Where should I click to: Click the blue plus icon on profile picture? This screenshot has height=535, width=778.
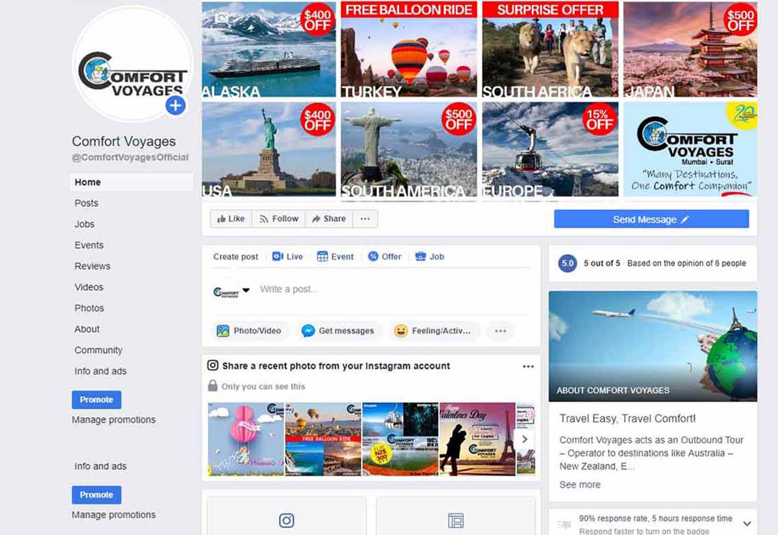[175, 106]
